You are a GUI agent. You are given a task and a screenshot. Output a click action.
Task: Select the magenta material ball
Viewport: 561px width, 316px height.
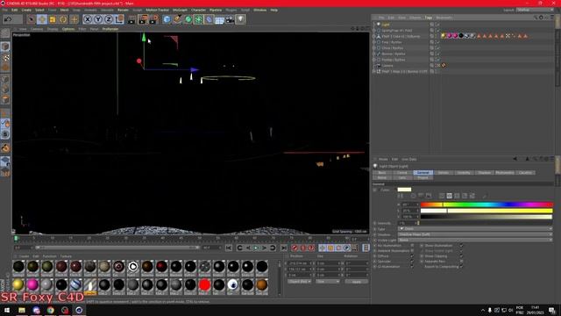[32, 284]
